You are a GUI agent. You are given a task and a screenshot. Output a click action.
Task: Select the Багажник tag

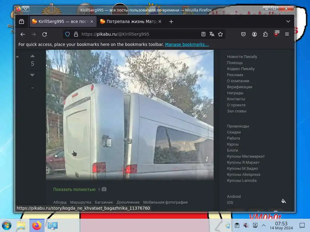tap(104, 202)
